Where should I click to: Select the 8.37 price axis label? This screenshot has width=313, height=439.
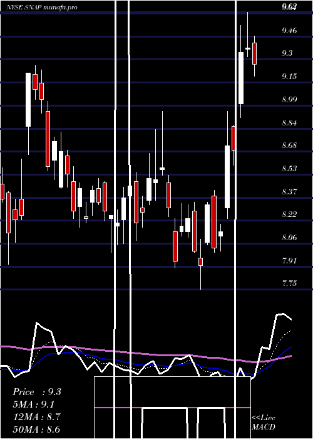pos(289,192)
